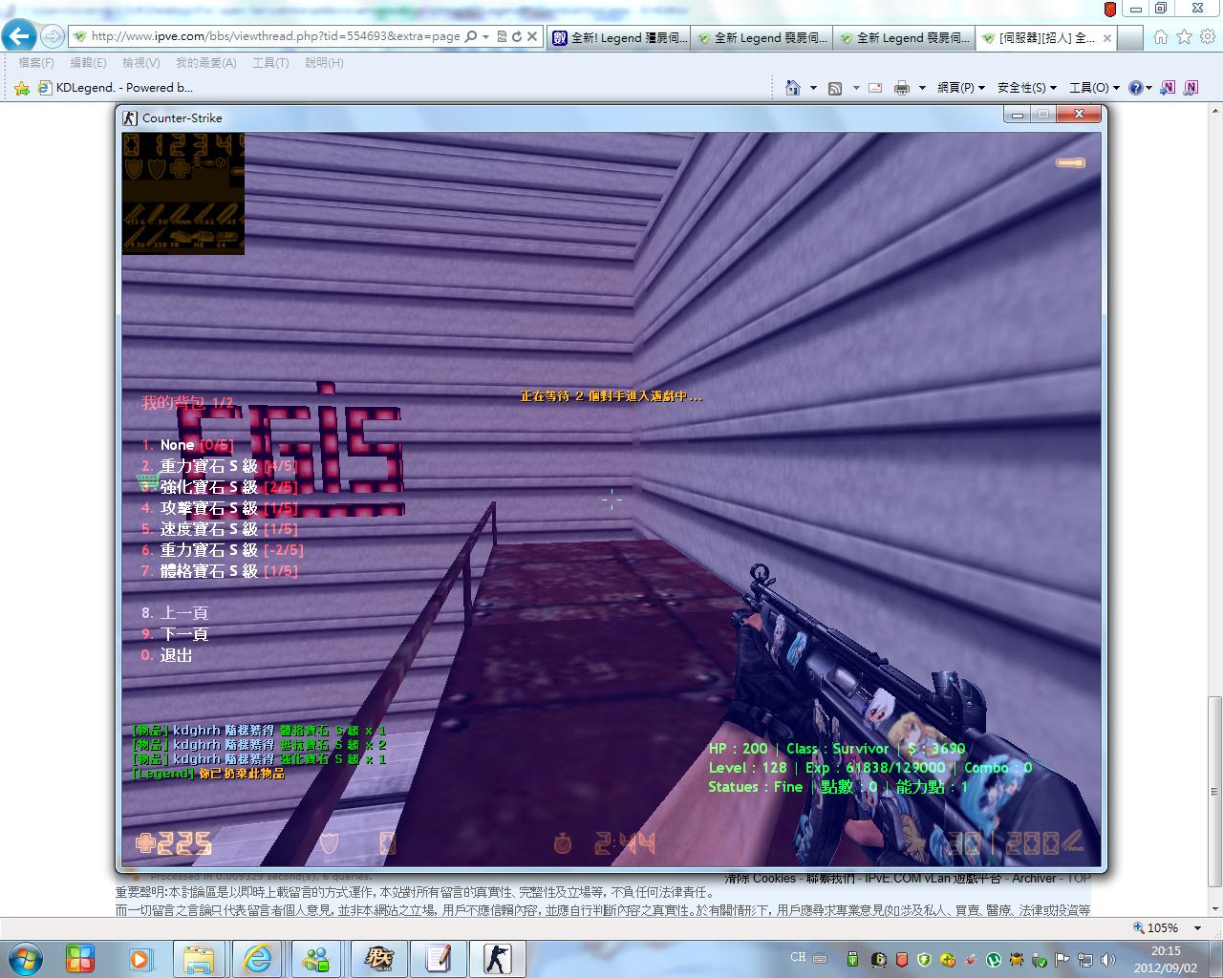Click the Counter-Strike window title icon
1223x978 pixels.
pyautogui.click(x=130, y=117)
